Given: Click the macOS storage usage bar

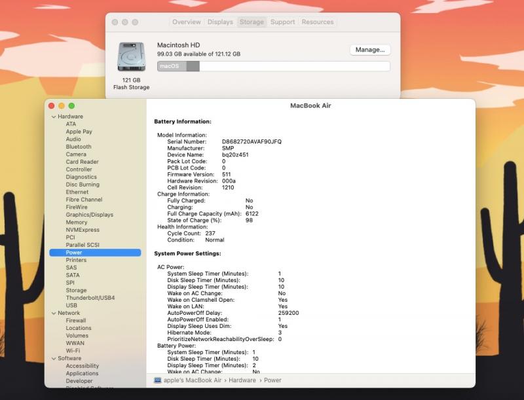Looking at the screenshot, I should click(x=273, y=66).
